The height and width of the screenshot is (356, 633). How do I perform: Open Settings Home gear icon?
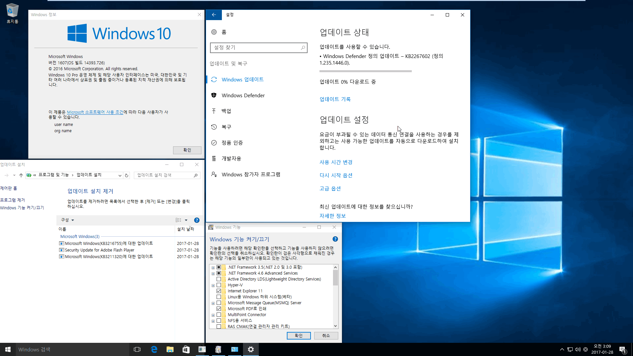pos(214,32)
